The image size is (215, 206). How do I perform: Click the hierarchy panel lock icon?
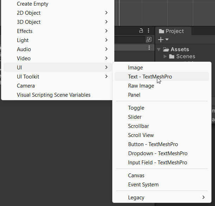pos(141,30)
